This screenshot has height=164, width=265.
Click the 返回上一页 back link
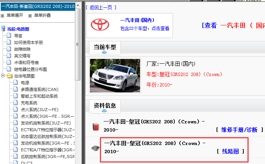click(x=101, y=7)
